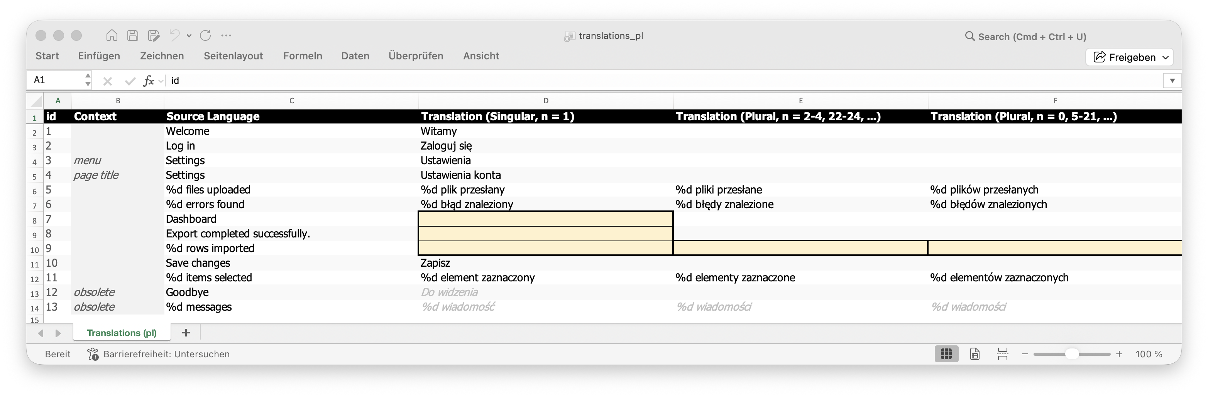Select greyed cell Do widzenia
The image size is (1208, 397).
(546, 292)
